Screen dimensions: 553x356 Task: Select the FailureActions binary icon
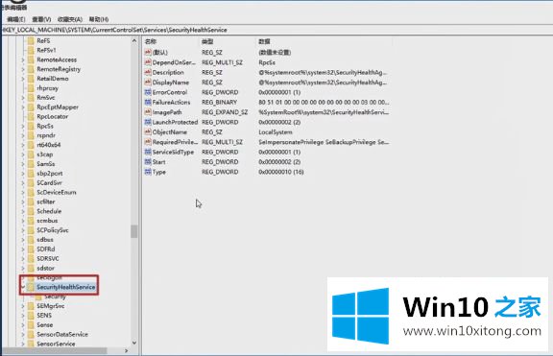tap(148, 103)
